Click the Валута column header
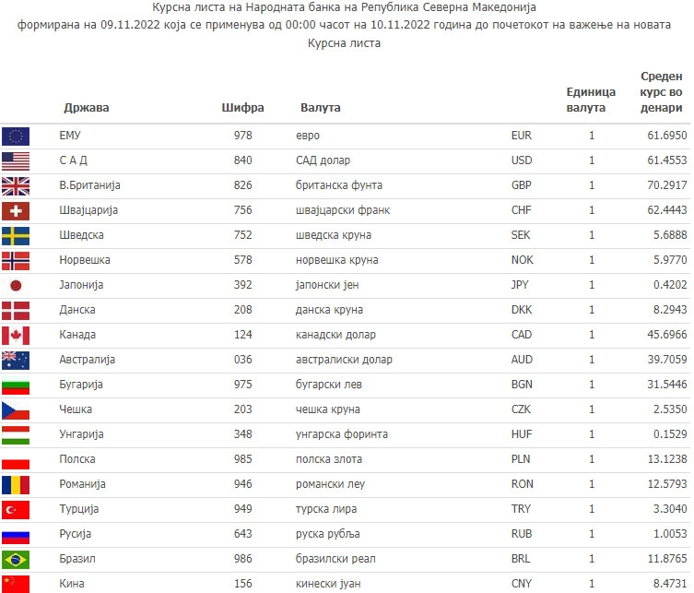694x593 pixels. [321, 108]
